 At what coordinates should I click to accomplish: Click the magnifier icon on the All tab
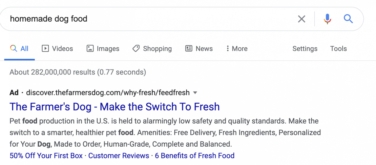pyautogui.click(x=13, y=48)
